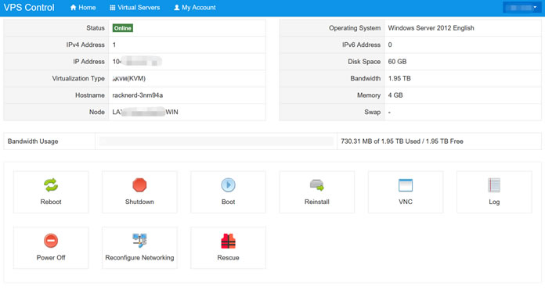Click the 60 GB disk space value
545x290 pixels.
click(x=397, y=62)
